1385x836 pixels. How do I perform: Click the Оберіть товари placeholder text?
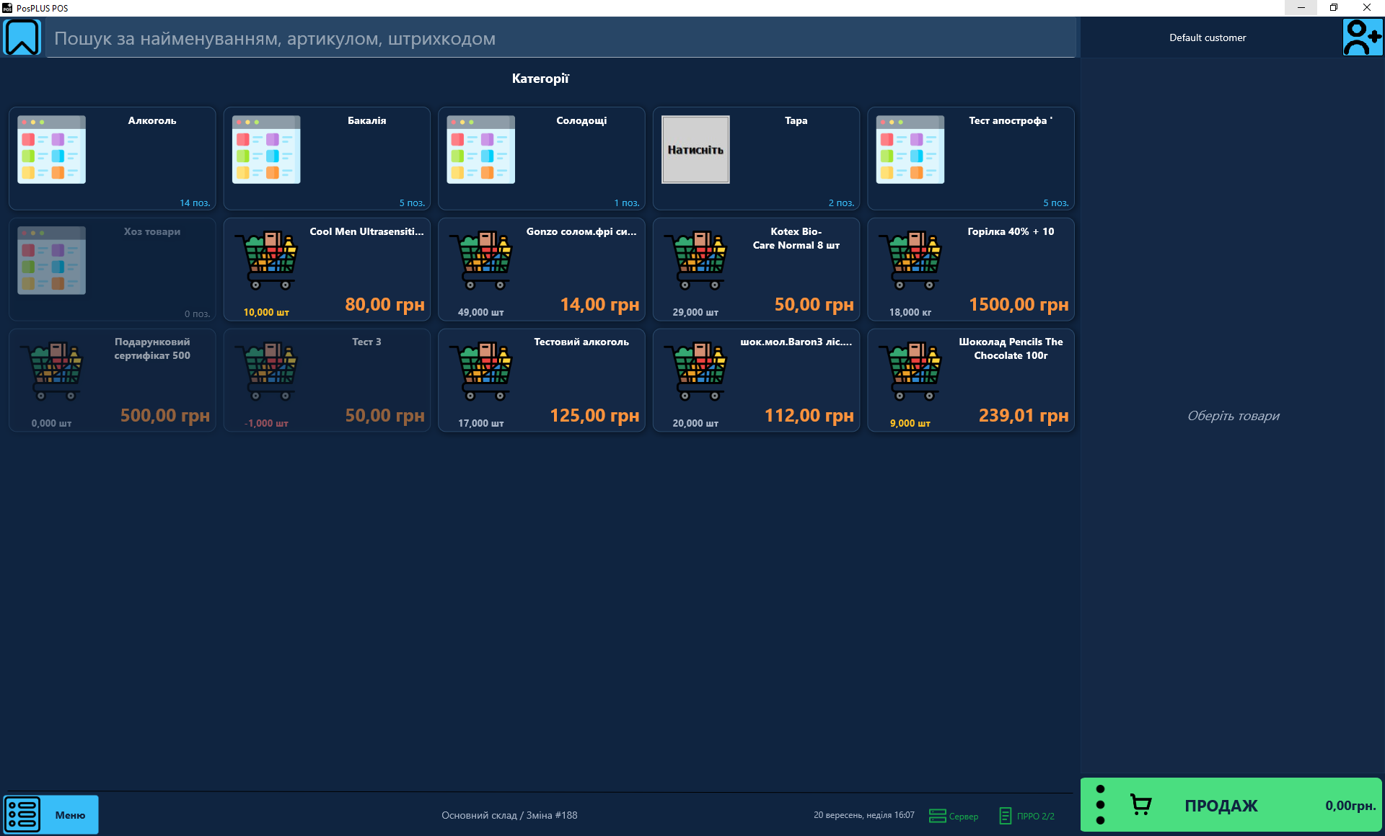click(1234, 416)
